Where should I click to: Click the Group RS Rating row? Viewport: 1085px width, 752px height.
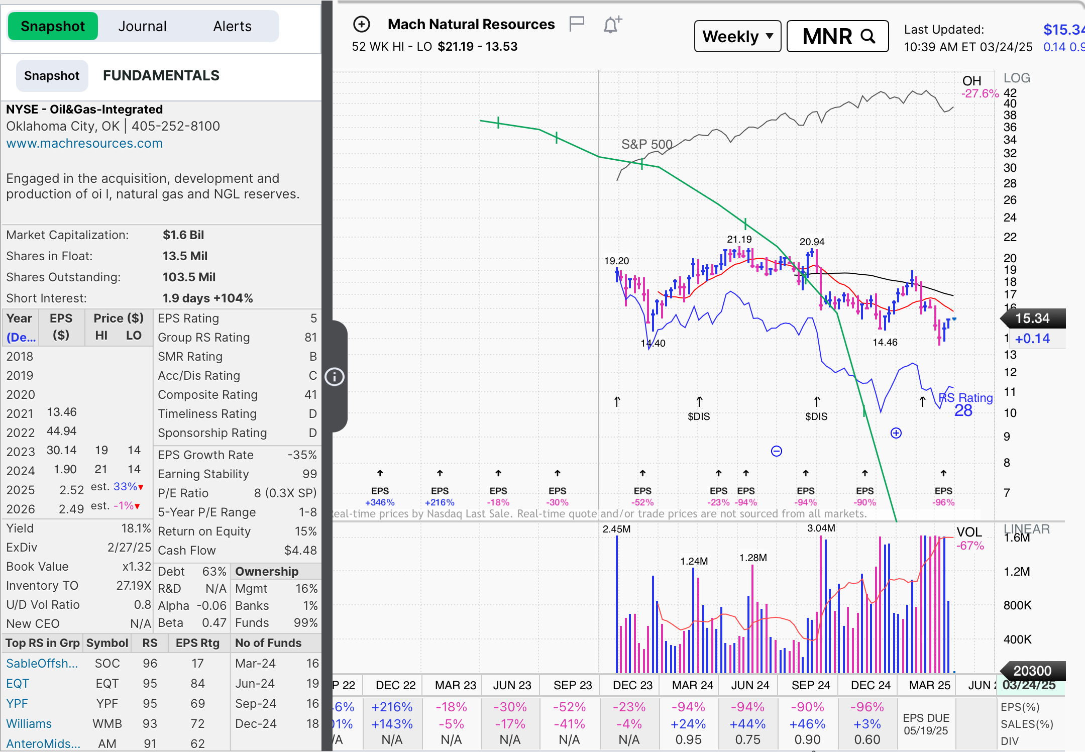237,338
